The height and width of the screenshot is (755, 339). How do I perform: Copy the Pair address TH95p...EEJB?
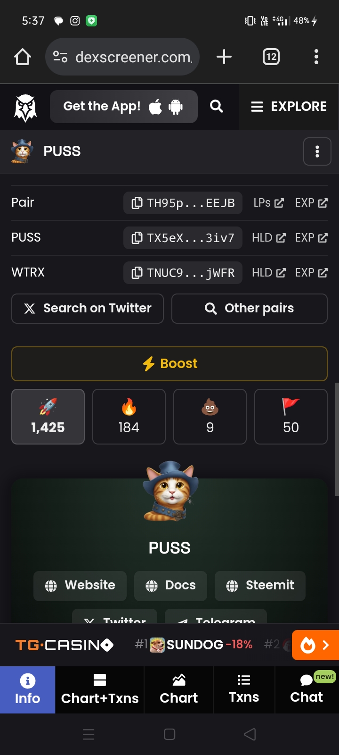[x=183, y=203]
